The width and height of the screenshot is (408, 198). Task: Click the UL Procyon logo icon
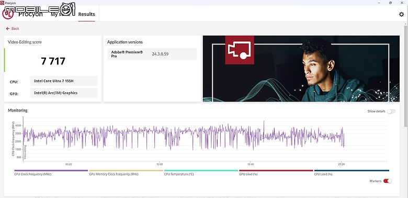(7, 14)
